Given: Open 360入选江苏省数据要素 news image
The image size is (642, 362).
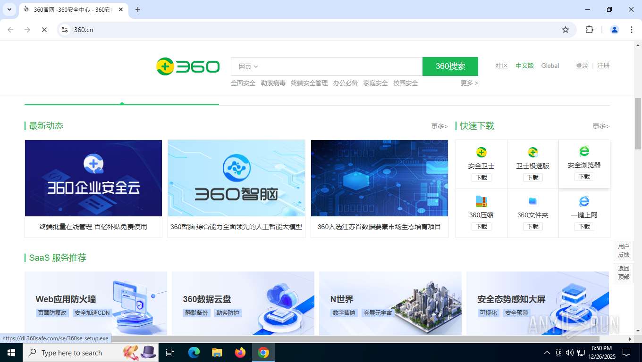Looking at the screenshot, I should point(380,178).
